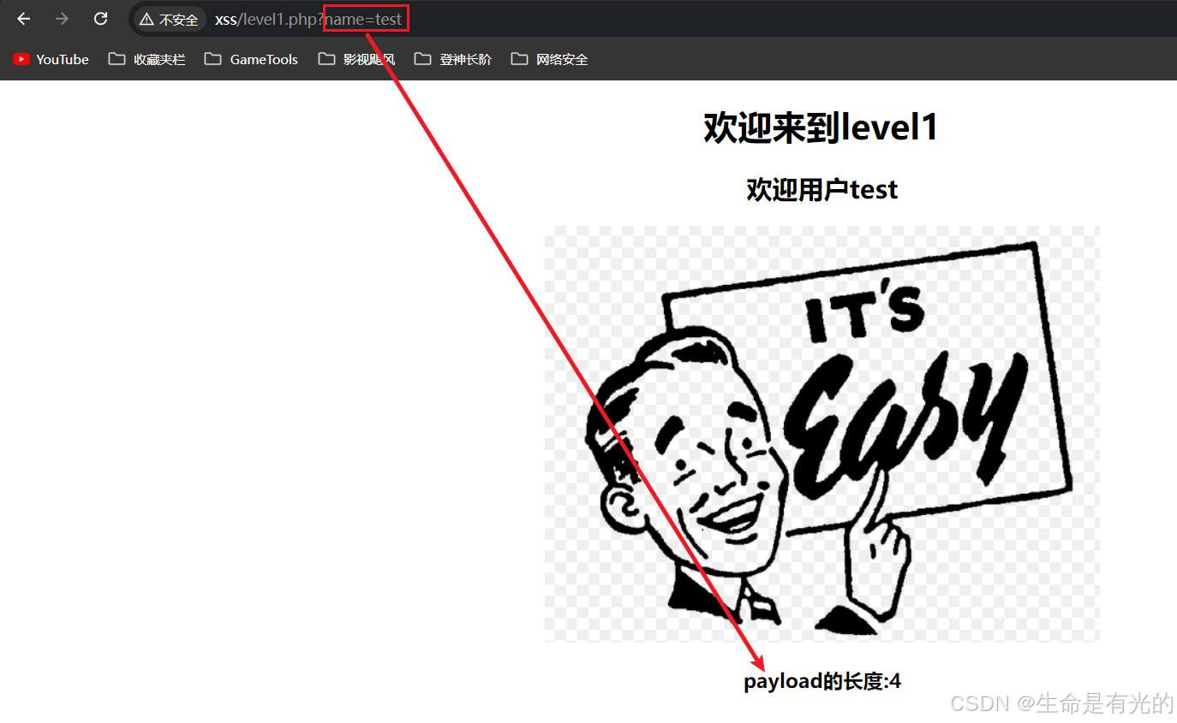Viewport: 1177px width, 723px height.
Task: Click the 收藏夹栏 folder icon
Action: 117,59
